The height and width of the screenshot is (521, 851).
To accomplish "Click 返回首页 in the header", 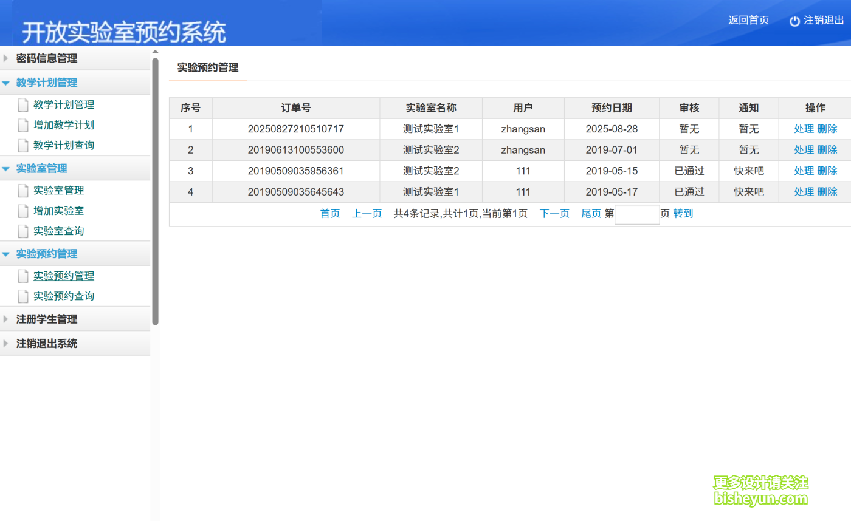I will pyautogui.click(x=748, y=20).
